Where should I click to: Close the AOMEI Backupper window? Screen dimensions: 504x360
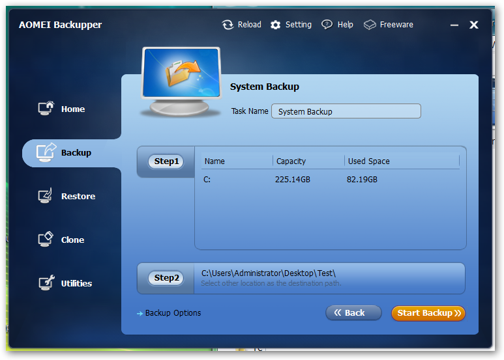[474, 25]
